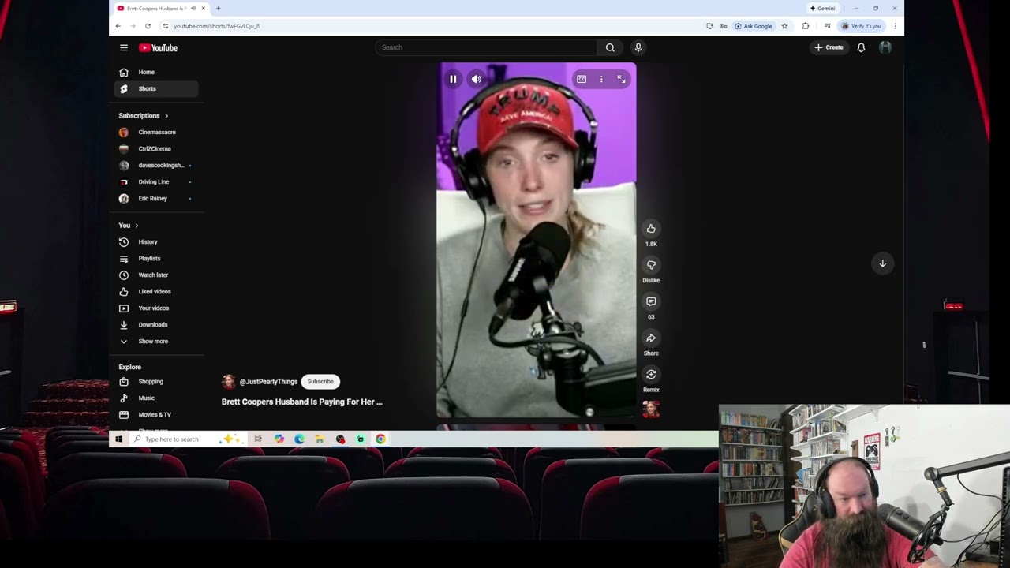1010x568 pixels.
Task: Open the Eric Rainey subscription
Action: click(155, 199)
